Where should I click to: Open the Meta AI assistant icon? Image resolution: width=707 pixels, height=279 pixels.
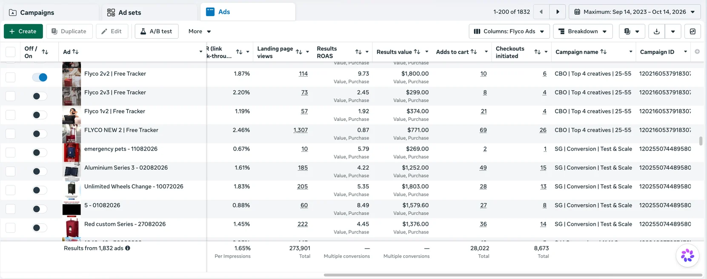[x=687, y=256]
